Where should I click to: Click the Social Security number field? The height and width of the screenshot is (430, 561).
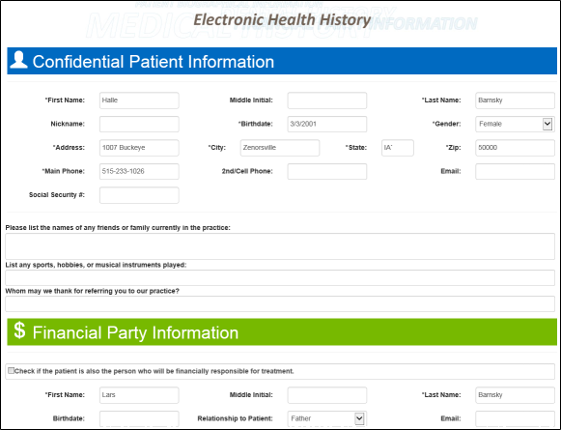click(x=139, y=195)
